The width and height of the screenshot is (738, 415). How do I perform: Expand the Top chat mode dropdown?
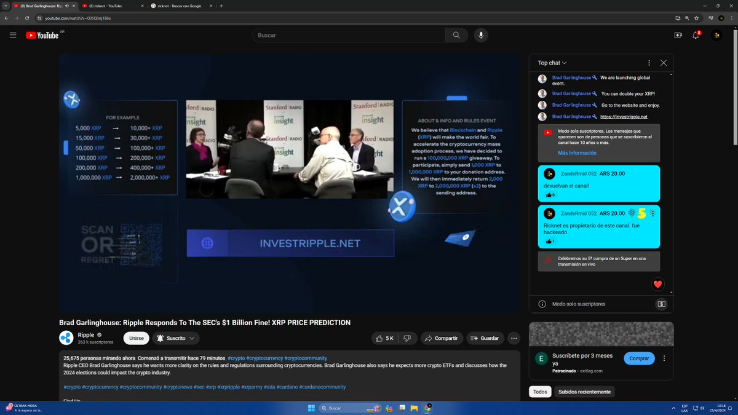(x=552, y=63)
